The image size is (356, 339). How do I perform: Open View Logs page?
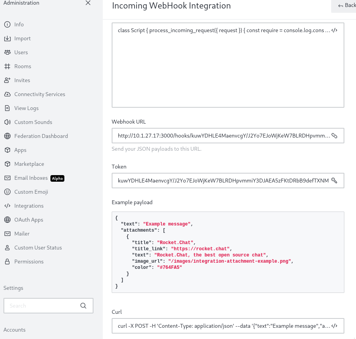[26, 108]
